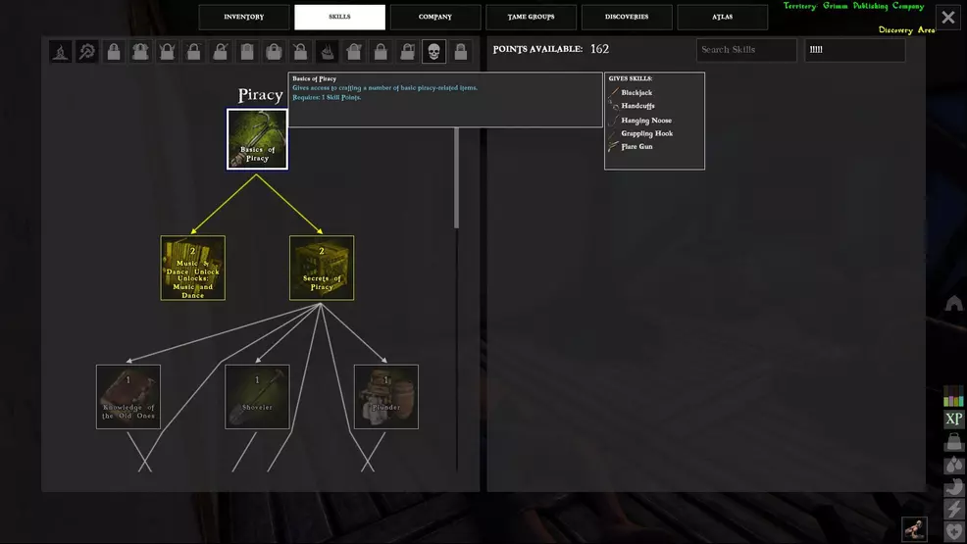Click the lightning bolt stamina icon
The width and height of the screenshot is (967, 544).
[953, 509]
